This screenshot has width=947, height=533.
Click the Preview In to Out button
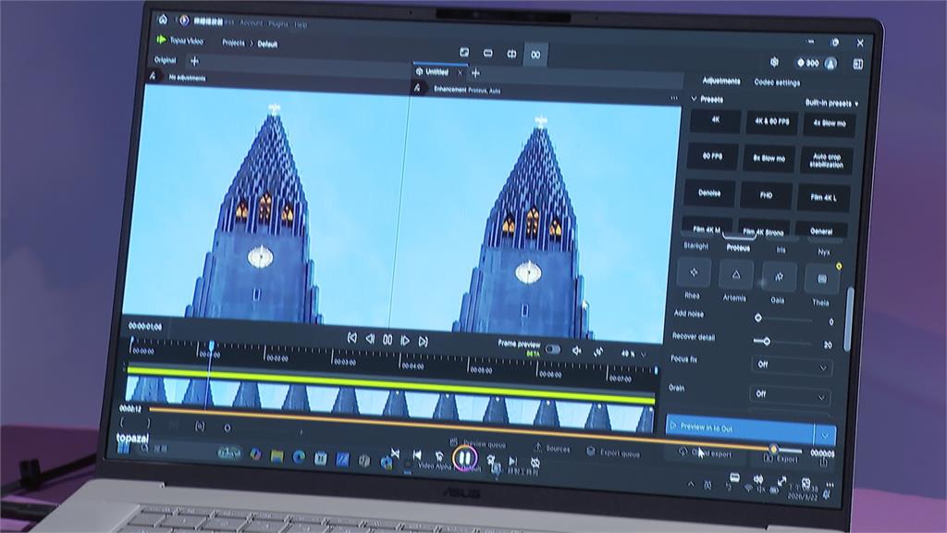pyautogui.click(x=740, y=428)
